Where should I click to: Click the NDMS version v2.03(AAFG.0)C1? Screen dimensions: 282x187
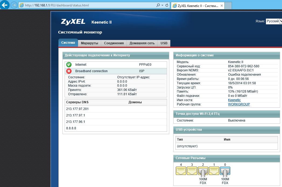pyautogui.click(x=241, y=70)
